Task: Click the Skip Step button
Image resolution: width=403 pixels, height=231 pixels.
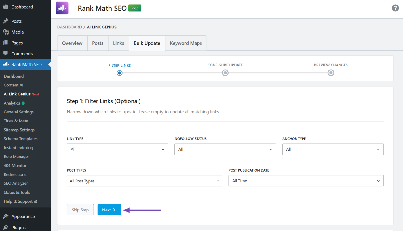Action: (x=80, y=210)
